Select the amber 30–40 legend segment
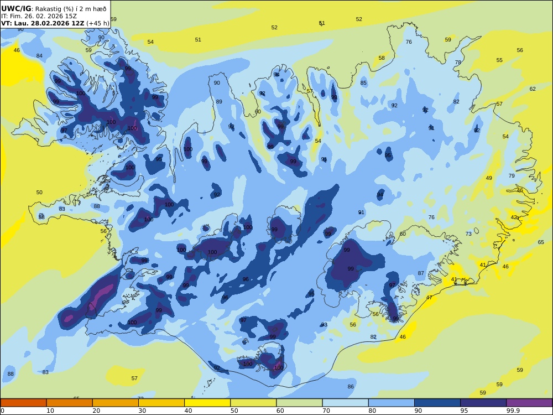 pyautogui.click(x=161, y=403)
